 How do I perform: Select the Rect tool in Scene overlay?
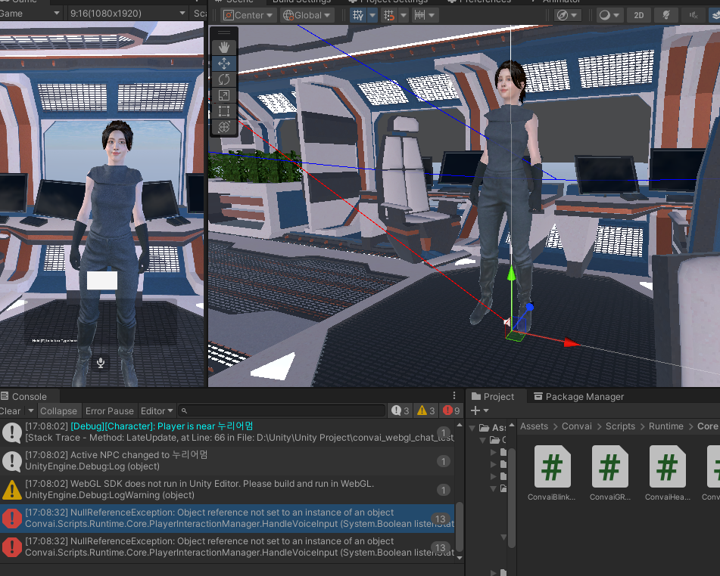pos(224,111)
